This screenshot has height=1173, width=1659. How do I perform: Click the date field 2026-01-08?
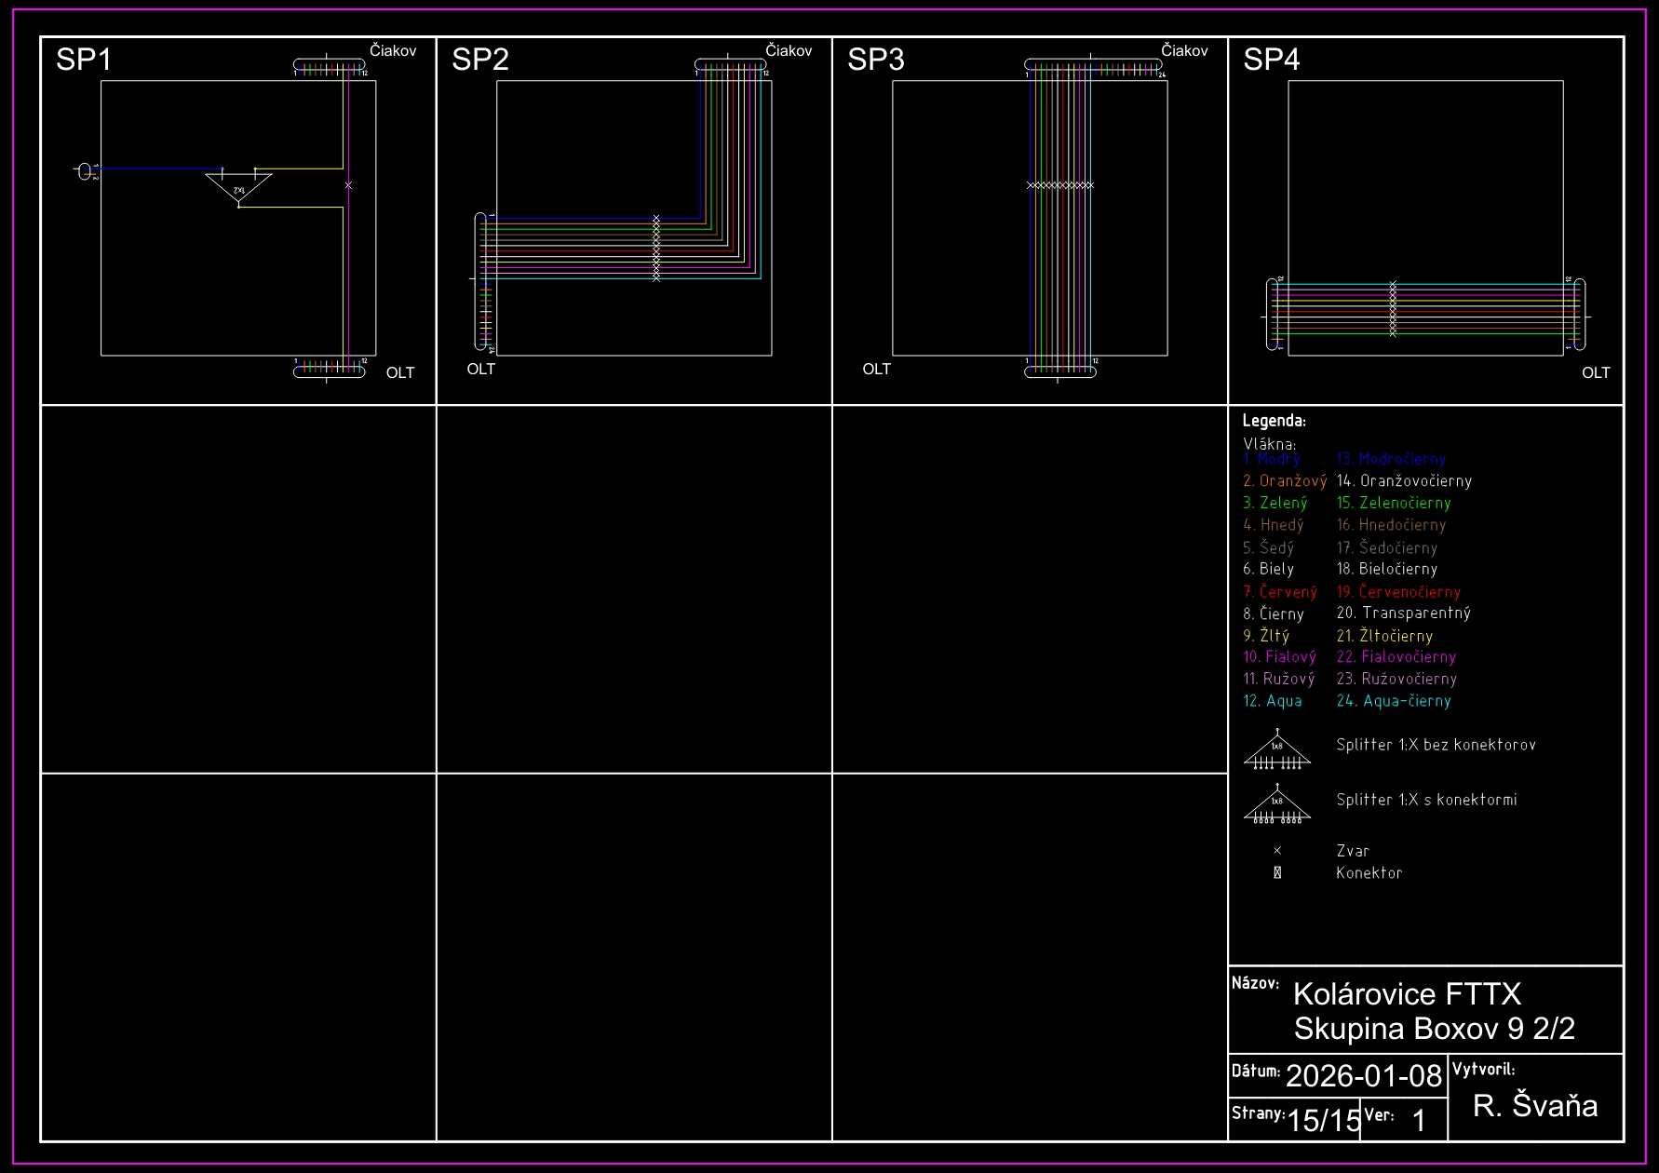[1363, 1076]
